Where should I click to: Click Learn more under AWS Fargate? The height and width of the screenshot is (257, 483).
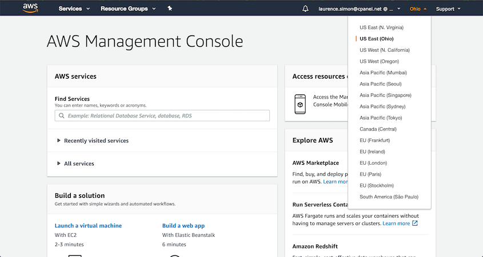(396, 223)
